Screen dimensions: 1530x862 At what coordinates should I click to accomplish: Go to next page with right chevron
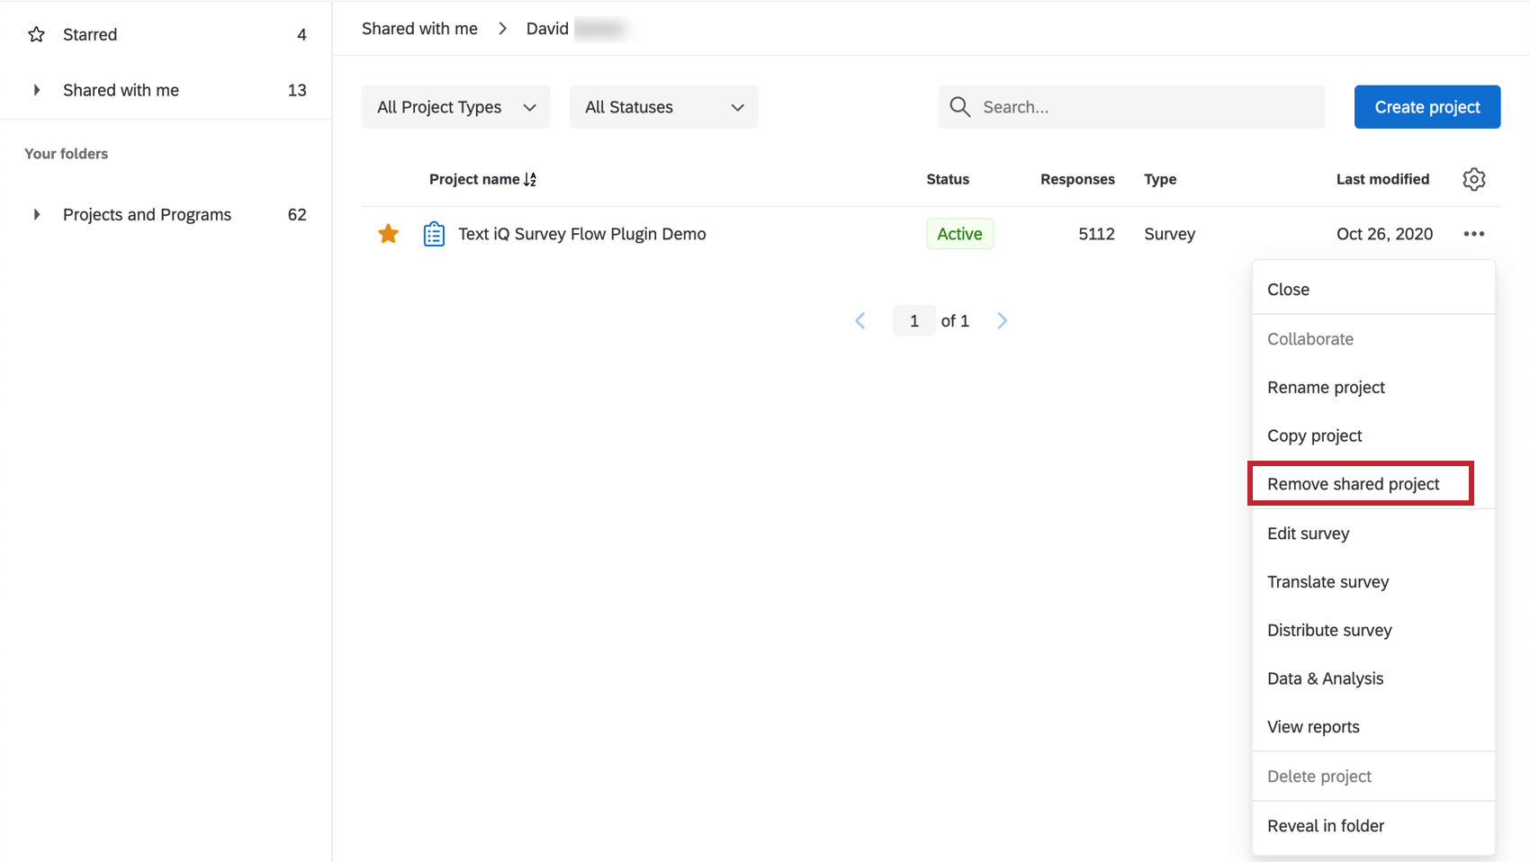(x=1002, y=320)
